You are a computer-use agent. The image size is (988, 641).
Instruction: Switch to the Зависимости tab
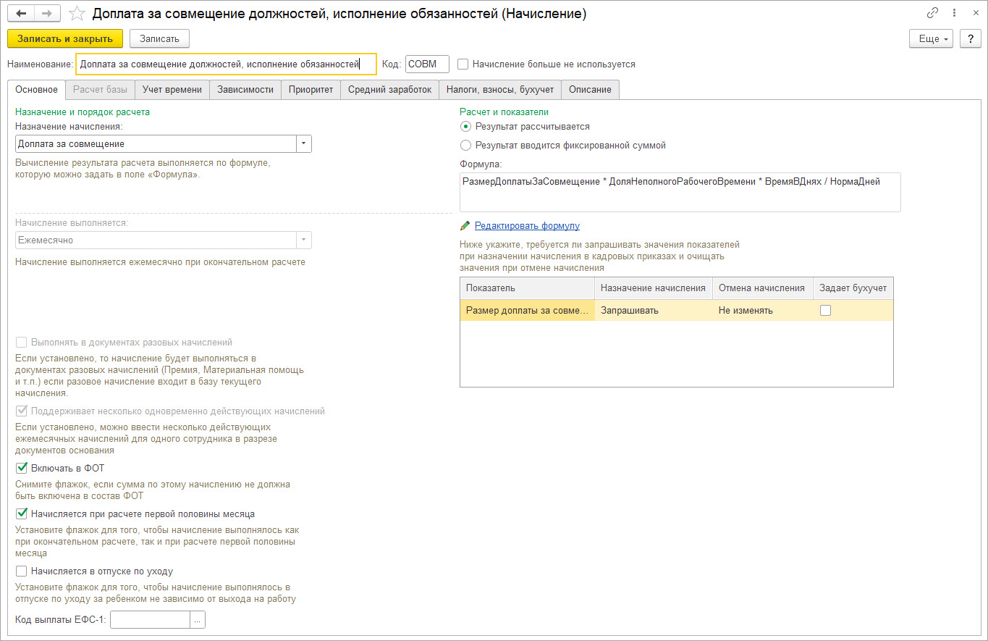tap(246, 89)
